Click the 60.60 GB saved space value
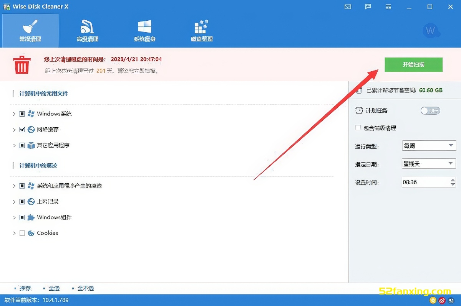461x306 pixels. [431, 90]
